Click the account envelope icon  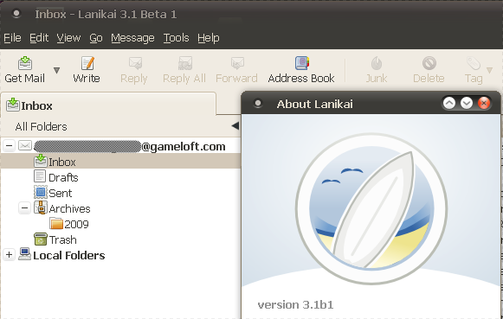25,146
